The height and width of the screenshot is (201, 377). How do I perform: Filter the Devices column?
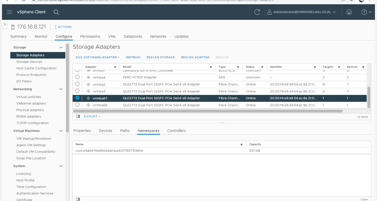click(363, 67)
